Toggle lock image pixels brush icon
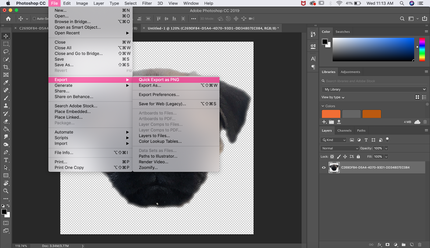The width and height of the screenshot is (430, 248). (x=339, y=157)
